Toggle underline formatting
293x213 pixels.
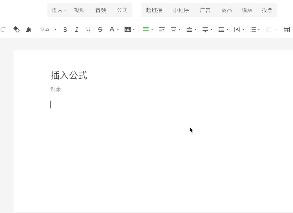pyautogui.click(x=88, y=29)
